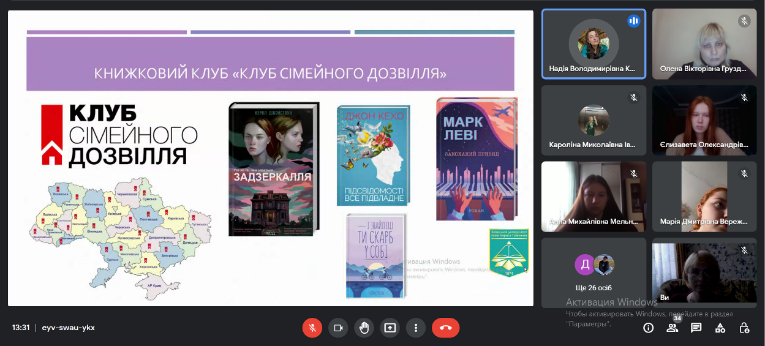Leave the call with the red hang-up button

[x=445, y=328]
